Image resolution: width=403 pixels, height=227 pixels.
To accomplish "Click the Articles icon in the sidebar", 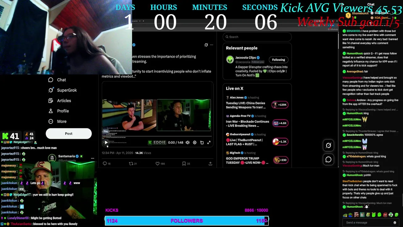I will [51, 101].
